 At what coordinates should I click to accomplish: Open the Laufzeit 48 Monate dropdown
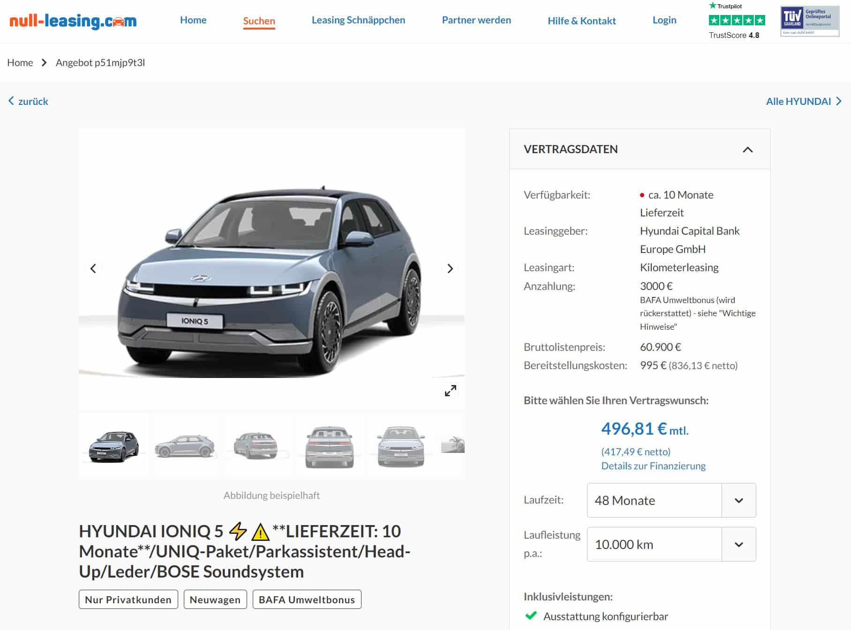(x=671, y=500)
